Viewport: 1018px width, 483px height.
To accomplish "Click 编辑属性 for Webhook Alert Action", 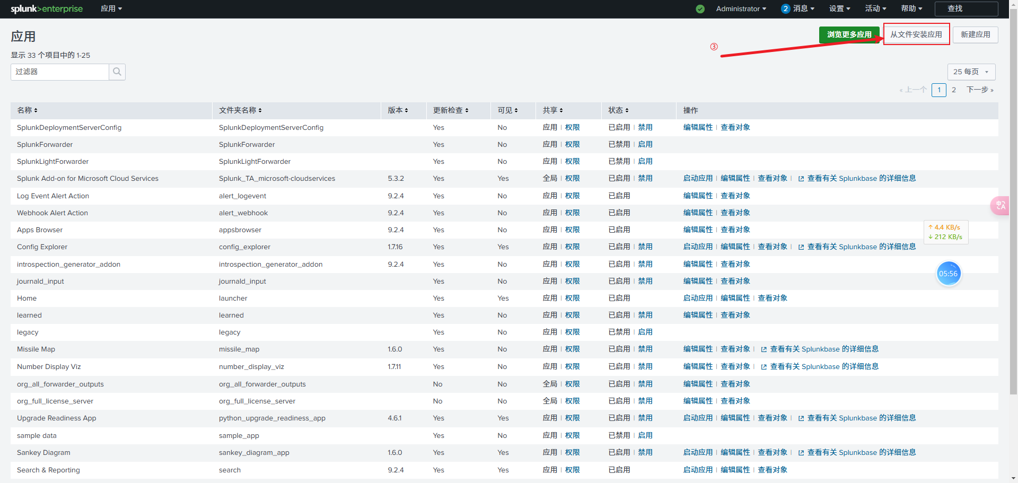I will click(698, 213).
